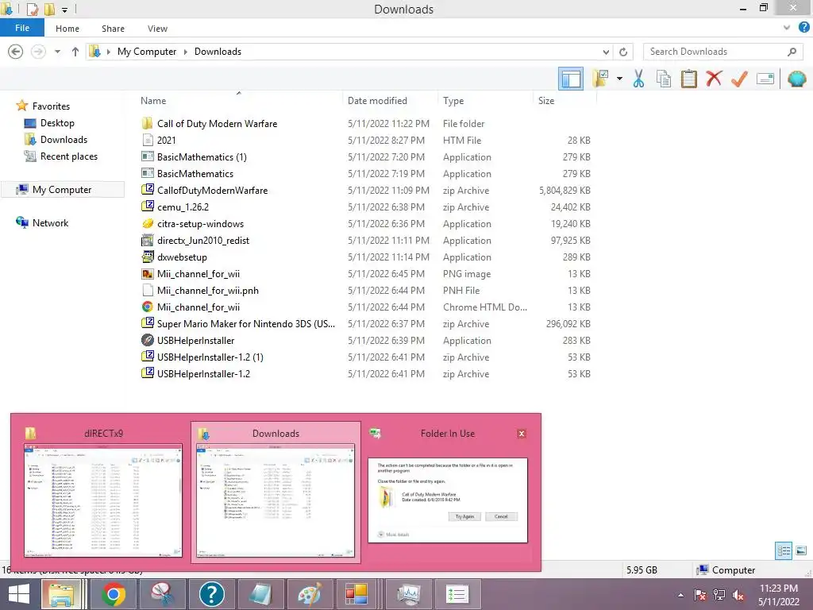The image size is (813, 610).
Task: Select Super Mario Maker for Nintendo 3DS archive
Action: [246, 324]
